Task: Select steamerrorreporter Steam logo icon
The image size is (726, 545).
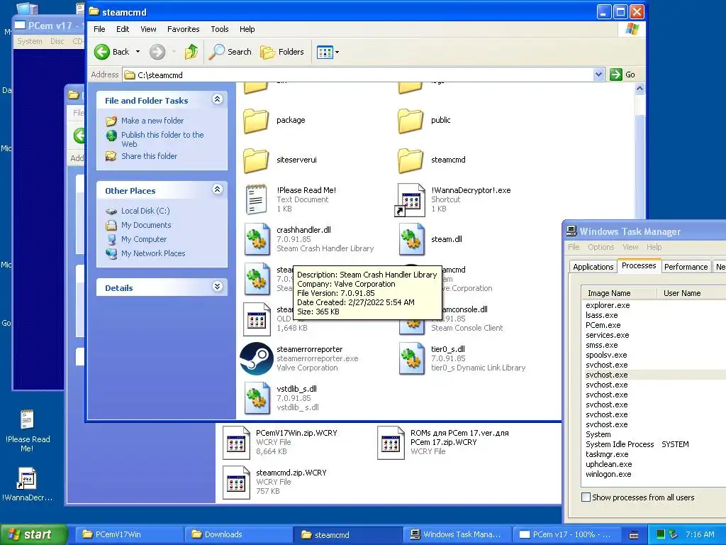Action: [x=256, y=358]
